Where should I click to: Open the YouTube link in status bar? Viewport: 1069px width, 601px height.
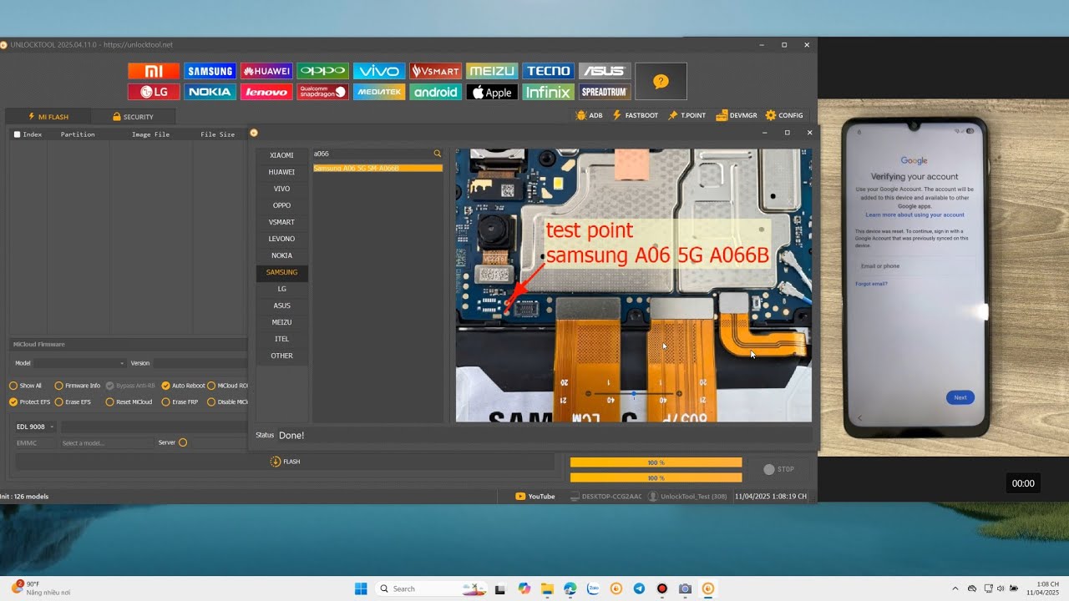535,497
